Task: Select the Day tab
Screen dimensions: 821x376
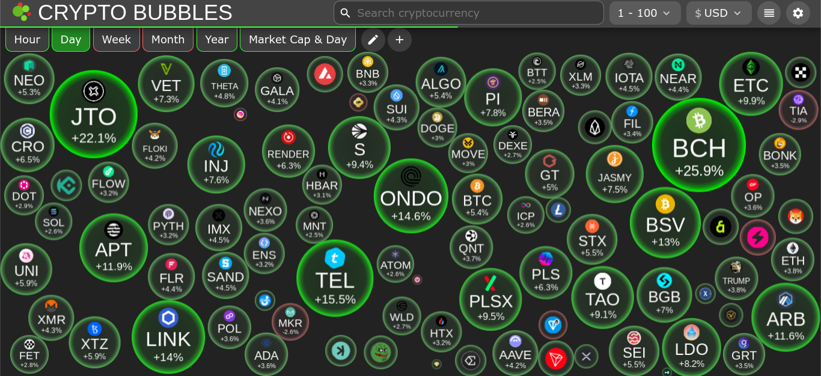Action: tap(71, 39)
